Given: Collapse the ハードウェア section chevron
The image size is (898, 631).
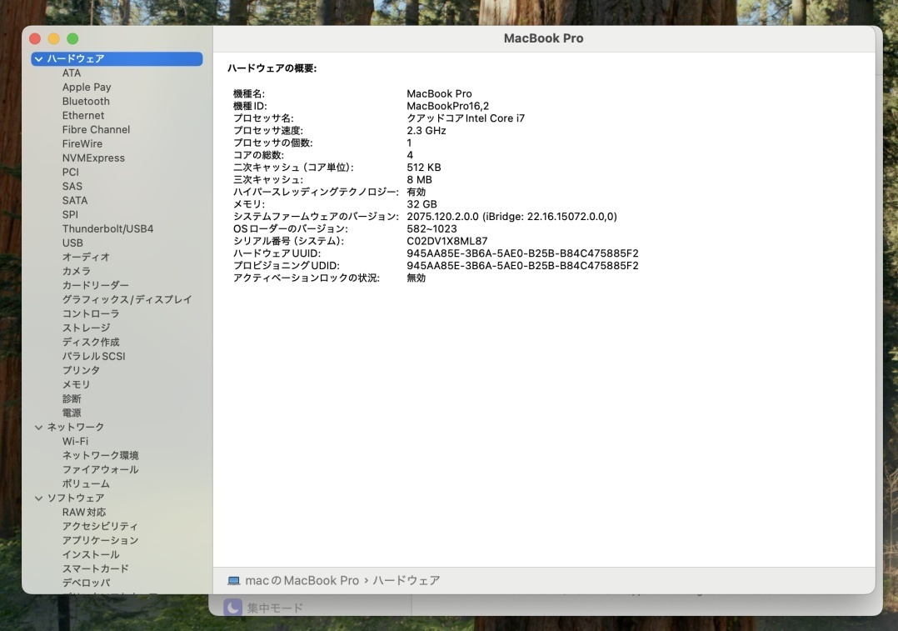Looking at the screenshot, I should (38, 59).
